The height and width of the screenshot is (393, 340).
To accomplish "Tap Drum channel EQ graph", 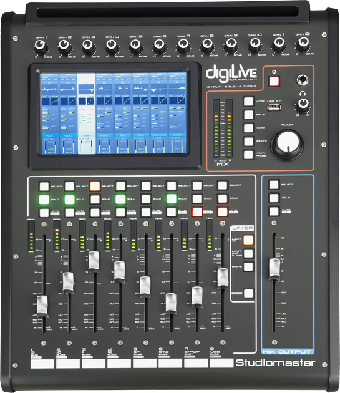I will [x=140, y=89].
